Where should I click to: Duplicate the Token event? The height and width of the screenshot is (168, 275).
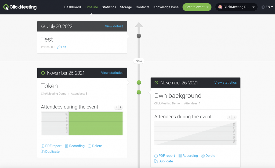click(x=52, y=151)
